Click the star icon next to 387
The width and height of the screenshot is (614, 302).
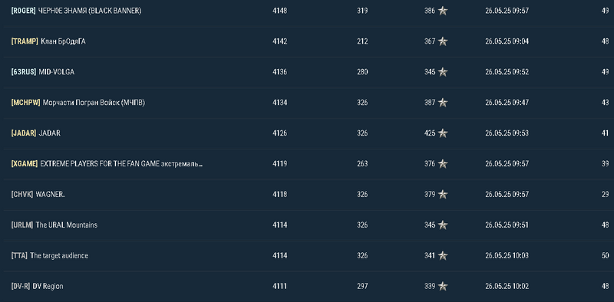tap(443, 103)
